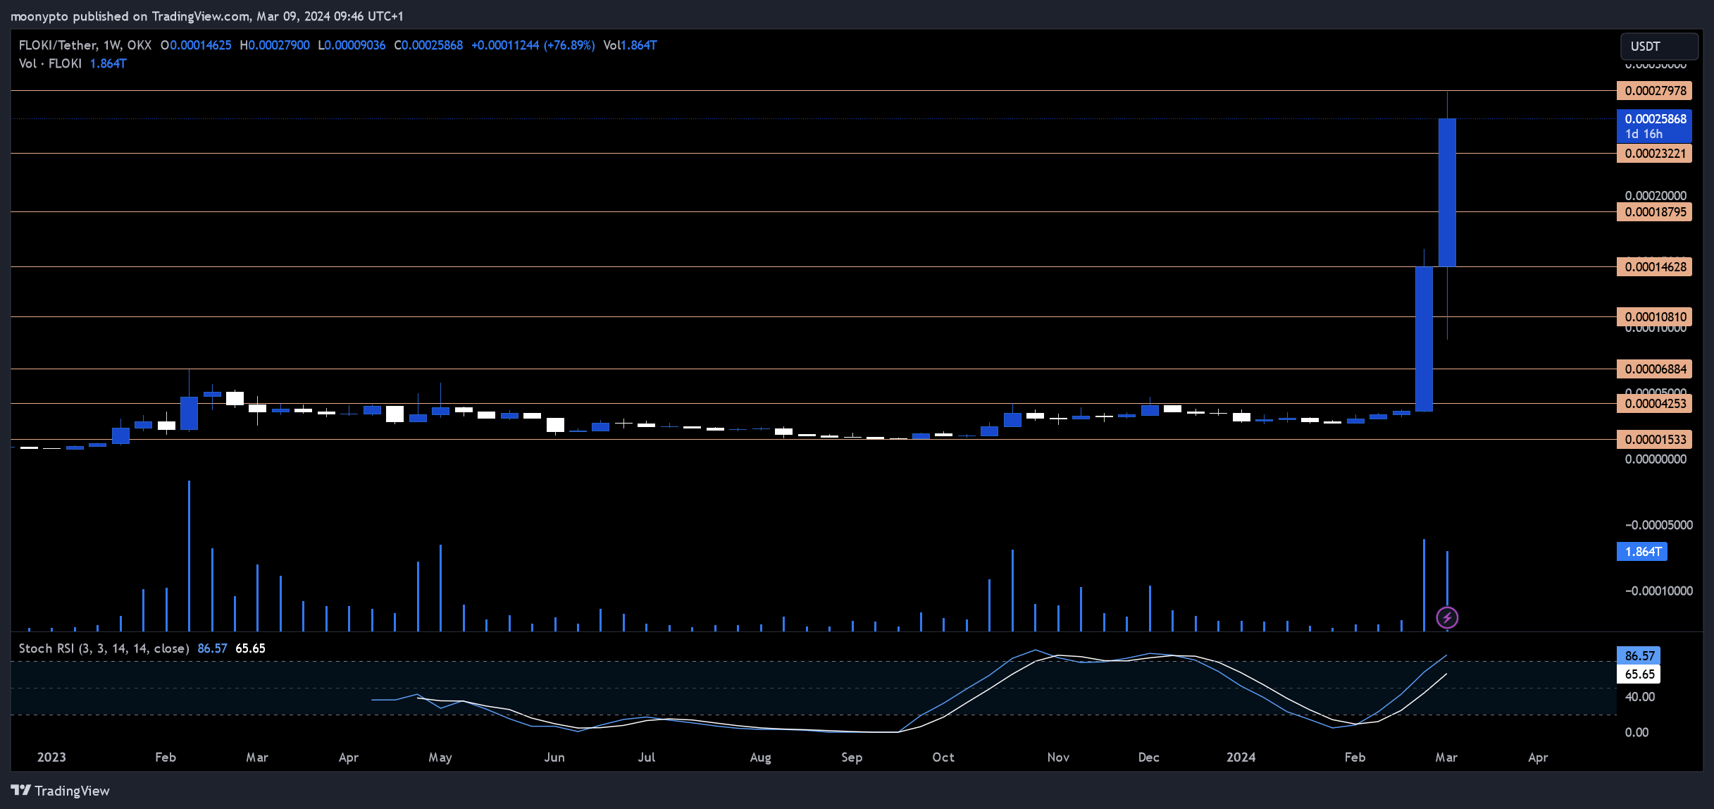Click the TradingView logo at bottom left
The width and height of the screenshot is (1714, 809).
tap(61, 791)
